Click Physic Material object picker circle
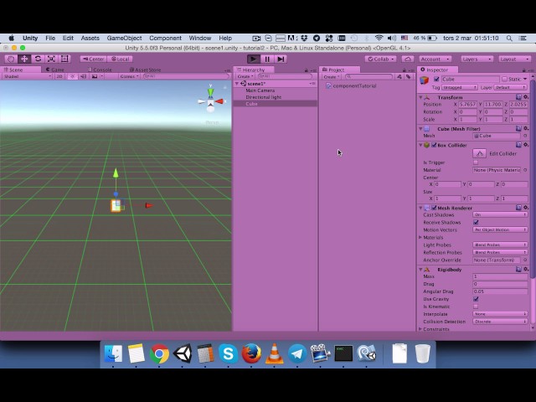Screen dimensions: 536x402 525,170
